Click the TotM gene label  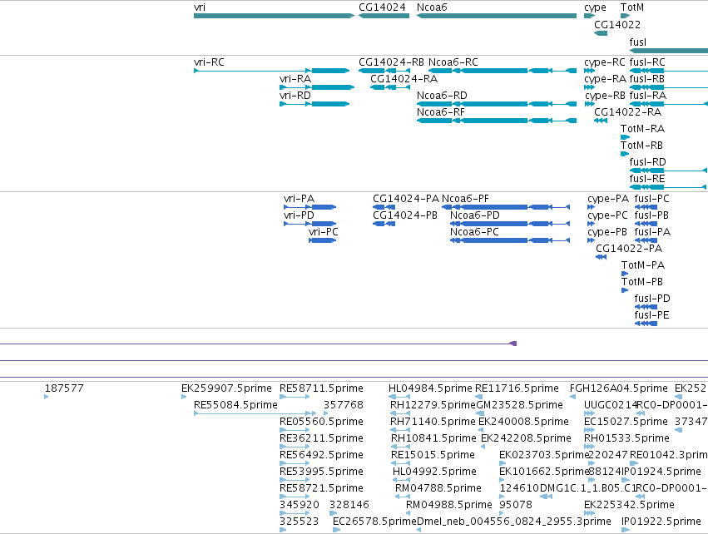click(x=632, y=7)
